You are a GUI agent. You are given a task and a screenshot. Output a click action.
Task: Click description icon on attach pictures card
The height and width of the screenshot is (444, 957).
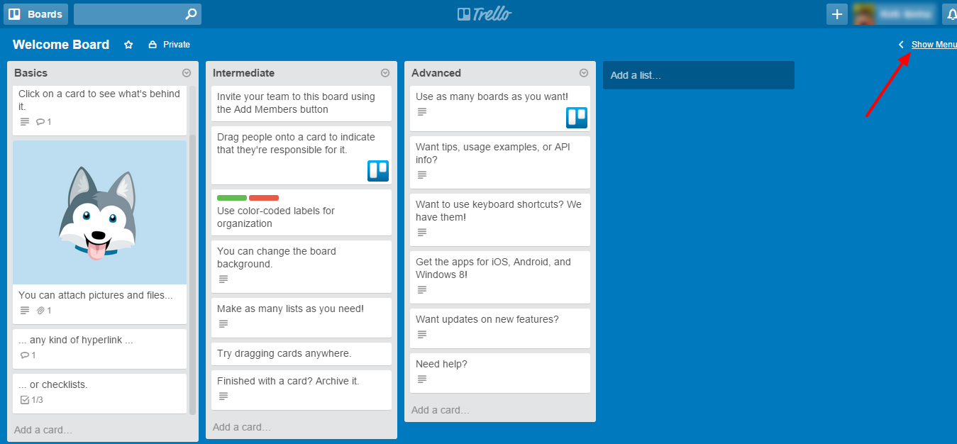(x=25, y=311)
